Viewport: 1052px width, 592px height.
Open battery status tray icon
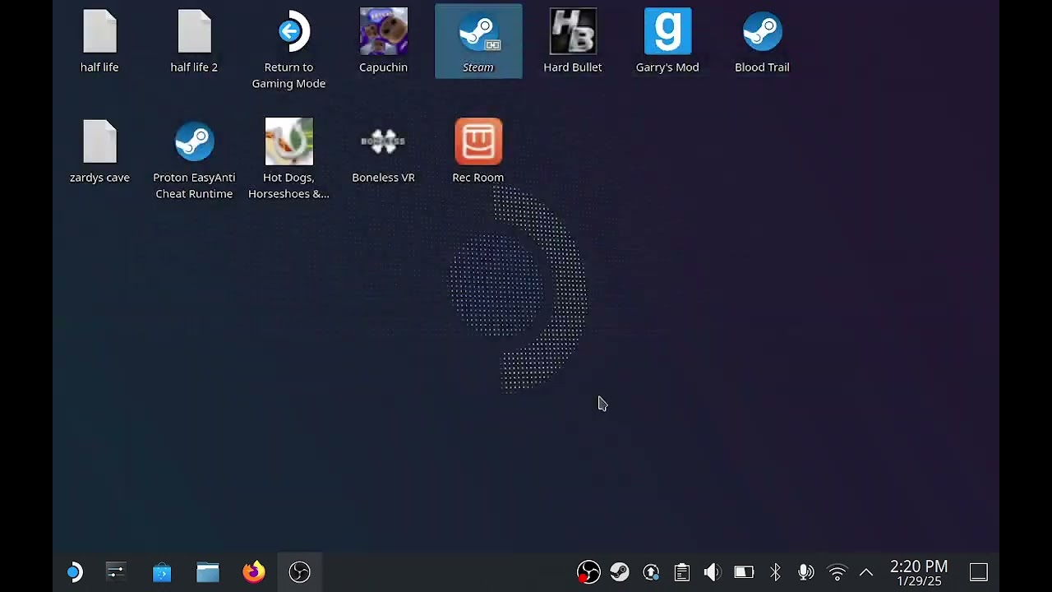click(744, 572)
